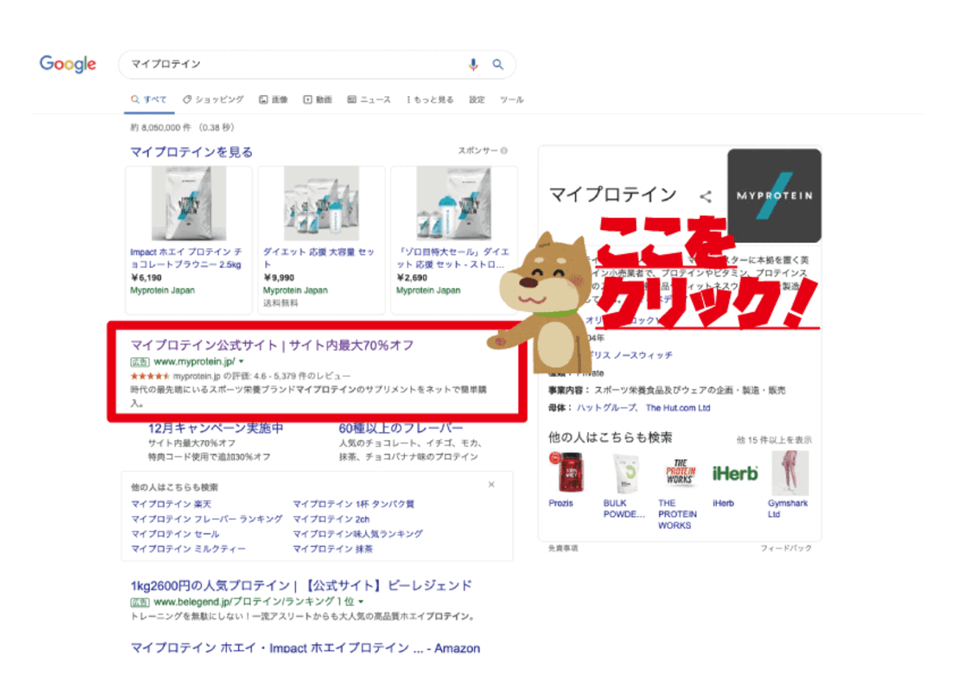This screenshot has height=675, width=955.
Task: Open the ゾロ目特大セール product image
Action: pyautogui.click(x=454, y=203)
